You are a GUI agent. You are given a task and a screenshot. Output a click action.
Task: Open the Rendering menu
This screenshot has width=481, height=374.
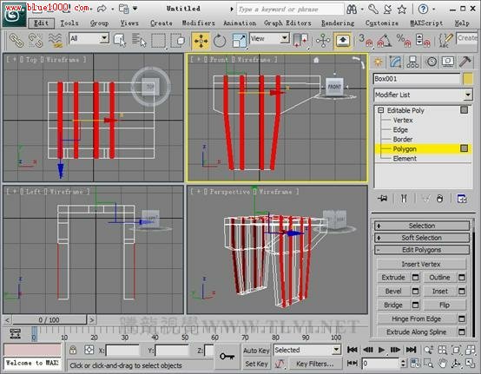click(338, 23)
